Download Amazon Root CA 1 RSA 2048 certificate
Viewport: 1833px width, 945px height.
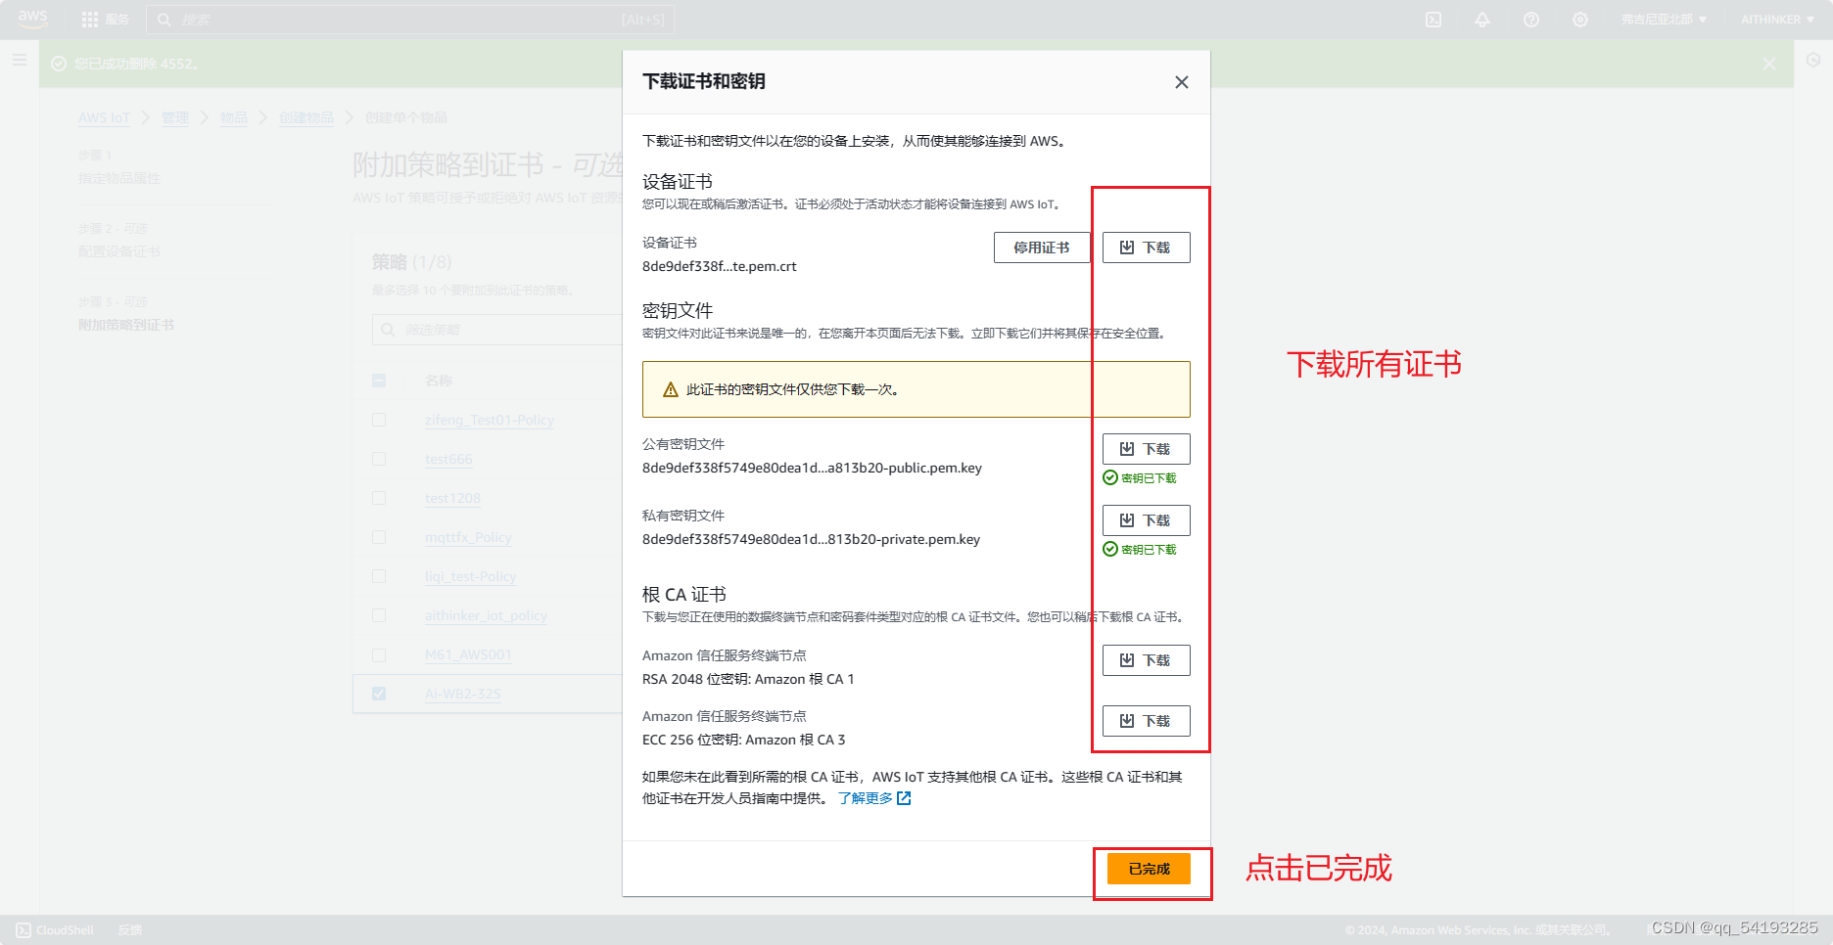click(1147, 660)
